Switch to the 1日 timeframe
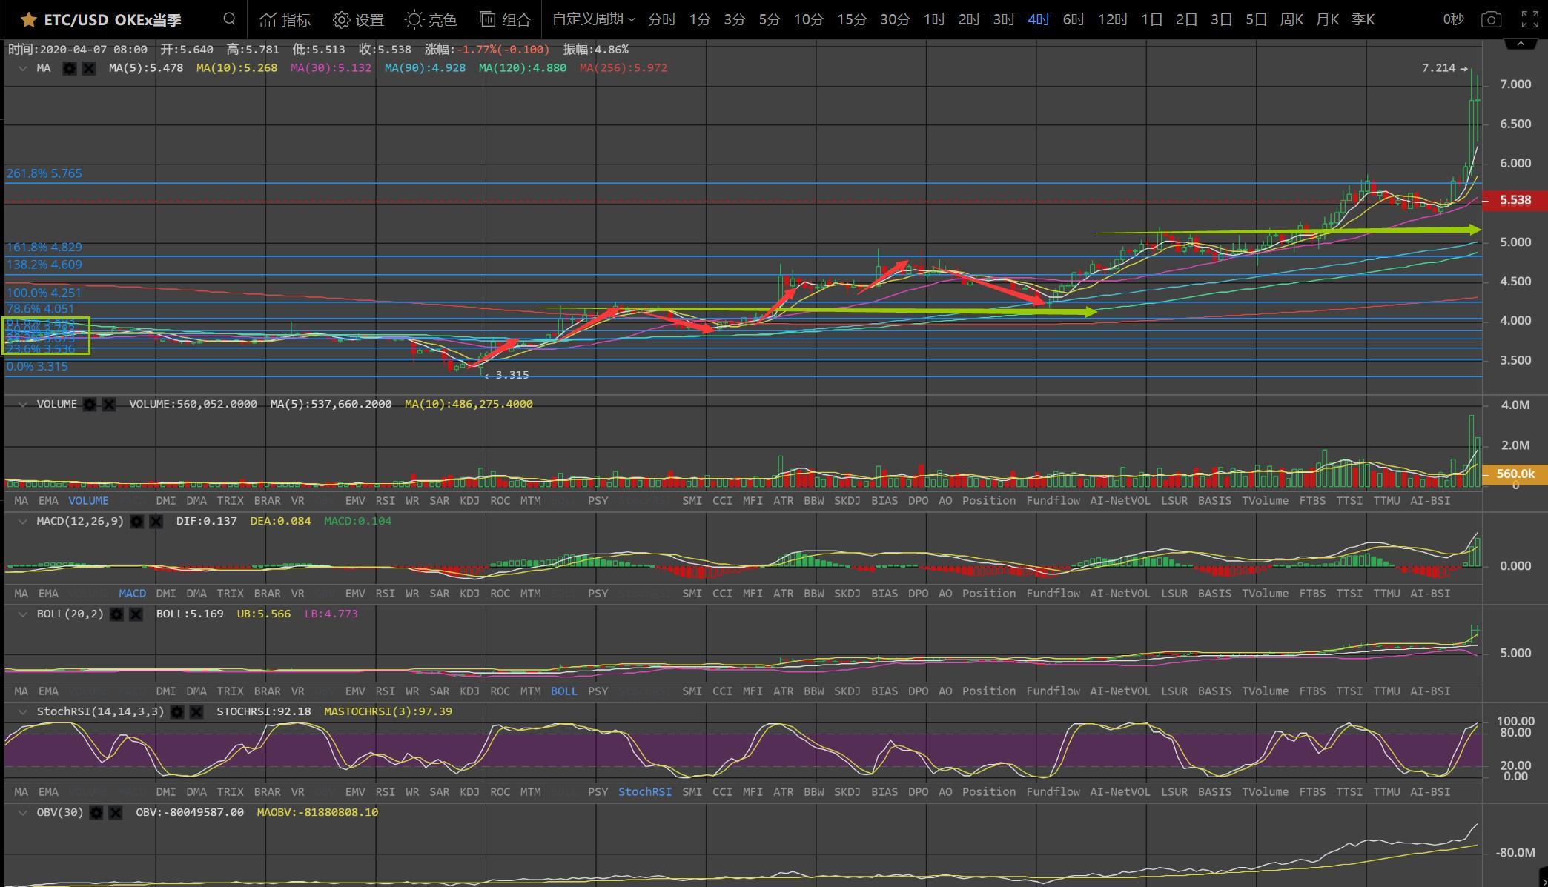The width and height of the screenshot is (1548, 887). tap(1151, 20)
